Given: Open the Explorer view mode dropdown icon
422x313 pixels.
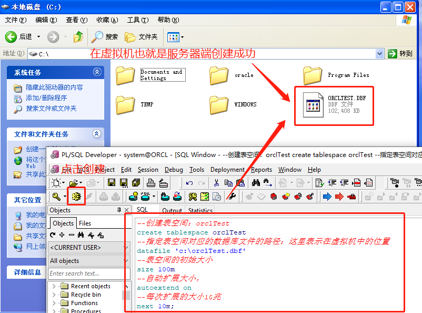Looking at the screenshot, I should tap(175, 37).
